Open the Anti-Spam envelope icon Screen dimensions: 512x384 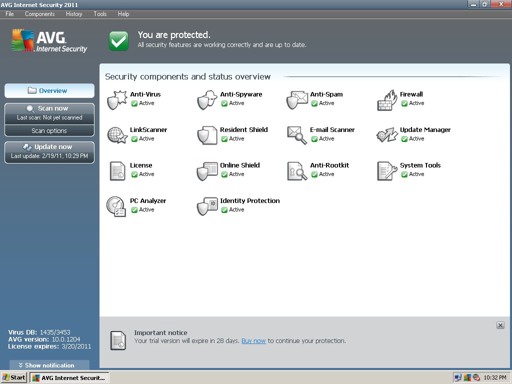point(297,100)
